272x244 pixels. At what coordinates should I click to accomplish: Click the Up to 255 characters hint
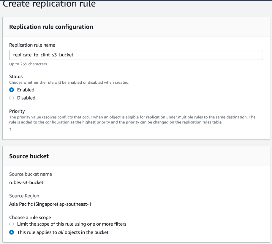tap(29, 64)
